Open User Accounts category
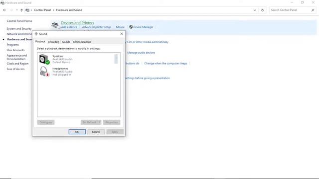 [15, 50]
